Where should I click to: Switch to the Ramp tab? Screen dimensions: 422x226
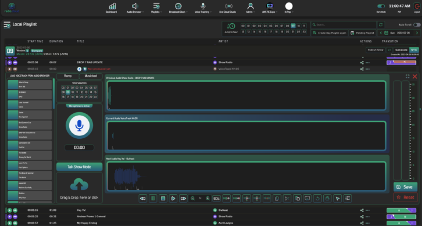(67, 76)
